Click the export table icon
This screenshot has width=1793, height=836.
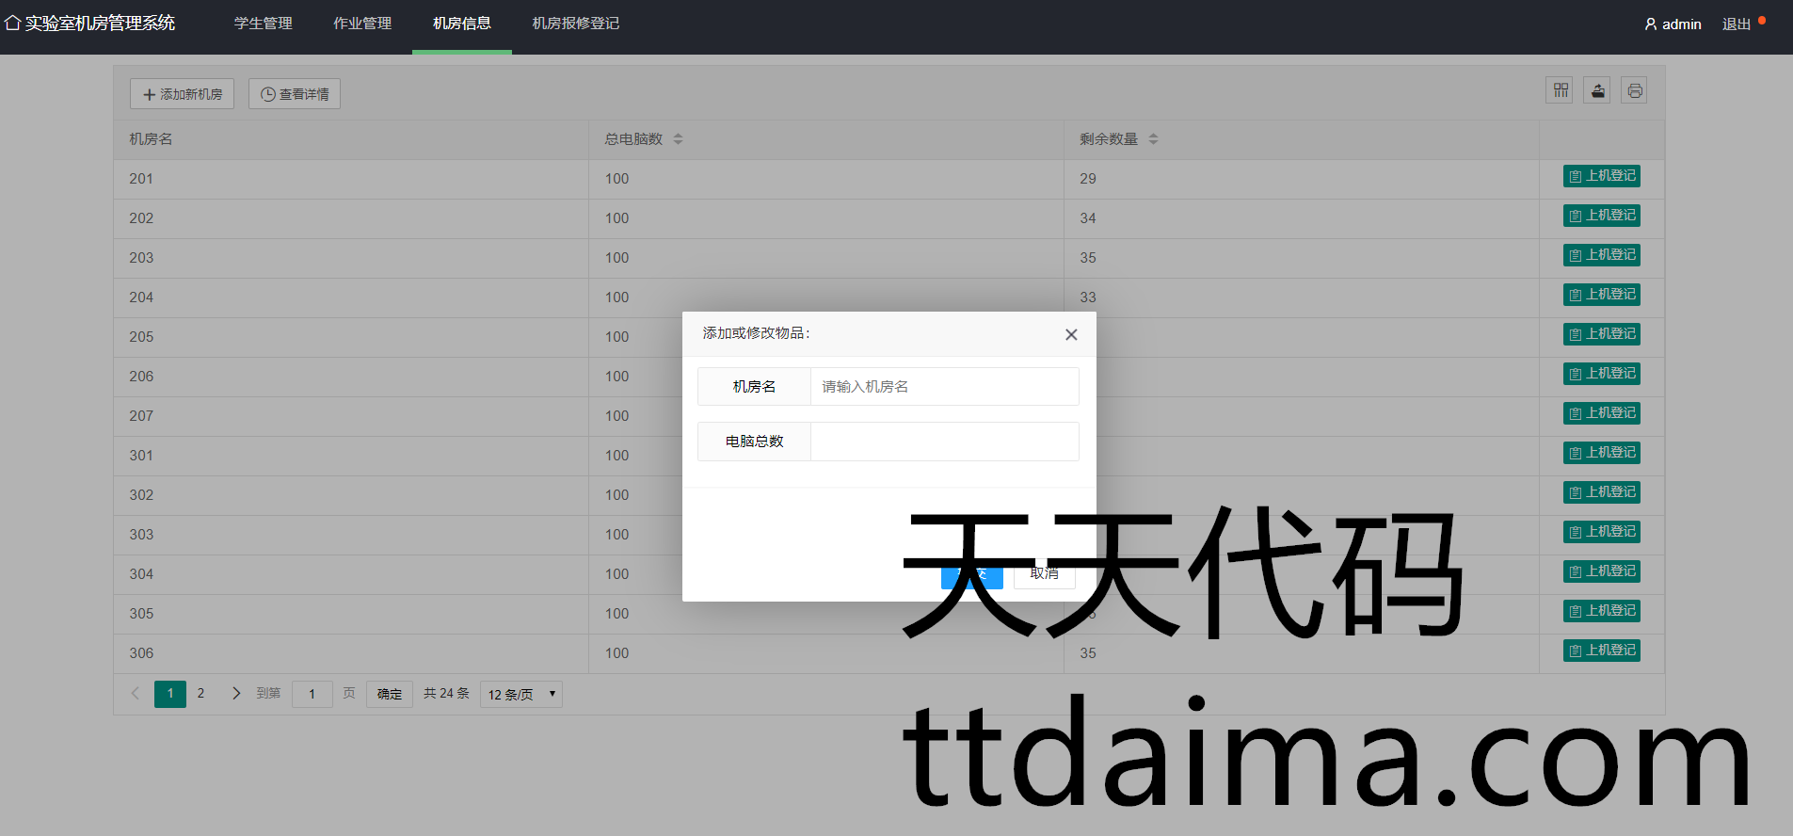(x=1597, y=90)
